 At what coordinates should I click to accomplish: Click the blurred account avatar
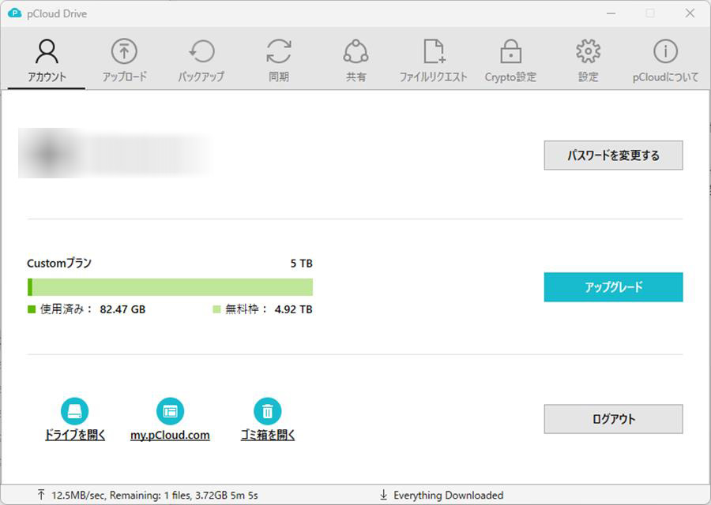click(49, 154)
